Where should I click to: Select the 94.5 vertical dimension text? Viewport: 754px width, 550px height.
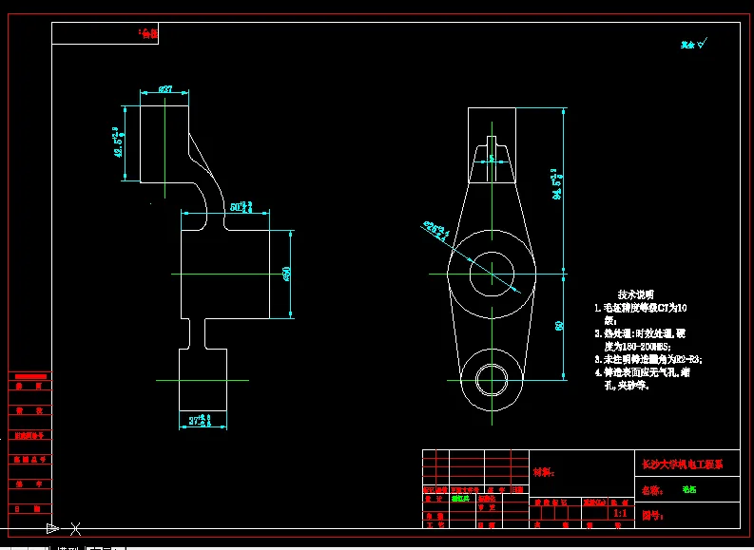(558, 183)
